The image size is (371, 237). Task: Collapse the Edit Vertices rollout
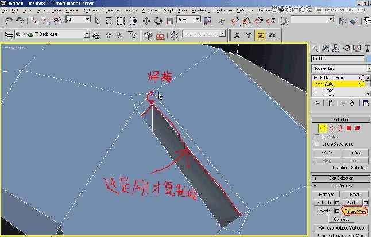(x=341, y=185)
